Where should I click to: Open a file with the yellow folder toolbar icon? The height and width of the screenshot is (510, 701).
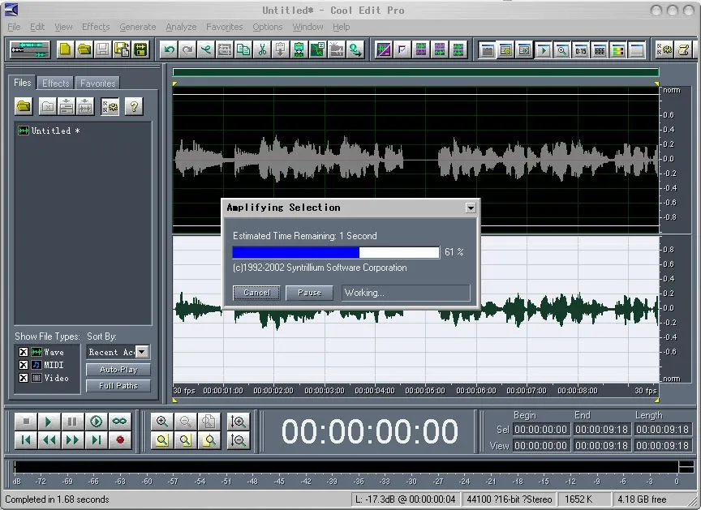84,49
